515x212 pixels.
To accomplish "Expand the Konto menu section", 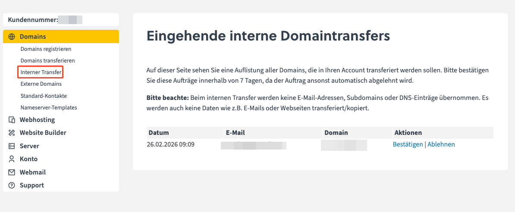I will tap(28, 159).
